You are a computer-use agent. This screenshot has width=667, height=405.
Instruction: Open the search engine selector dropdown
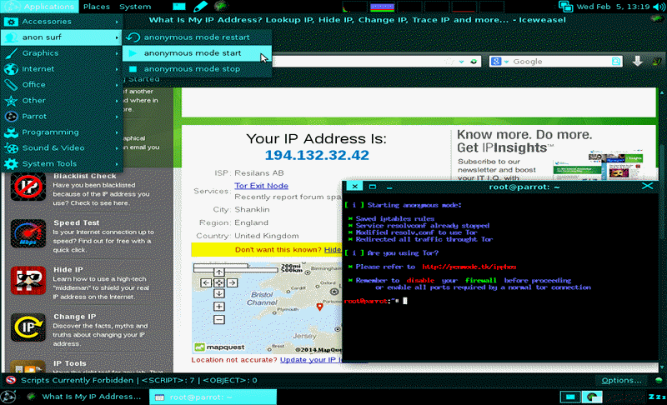(500, 62)
